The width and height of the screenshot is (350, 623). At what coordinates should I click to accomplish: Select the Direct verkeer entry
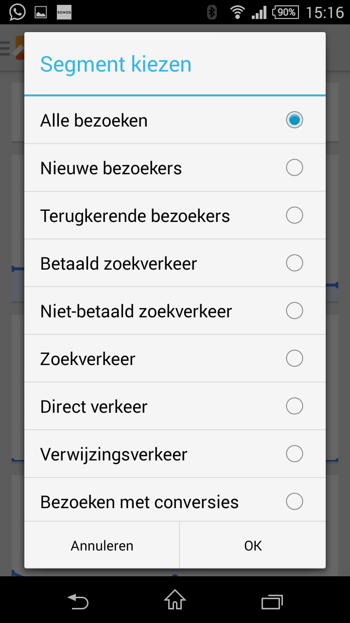click(294, 406)
